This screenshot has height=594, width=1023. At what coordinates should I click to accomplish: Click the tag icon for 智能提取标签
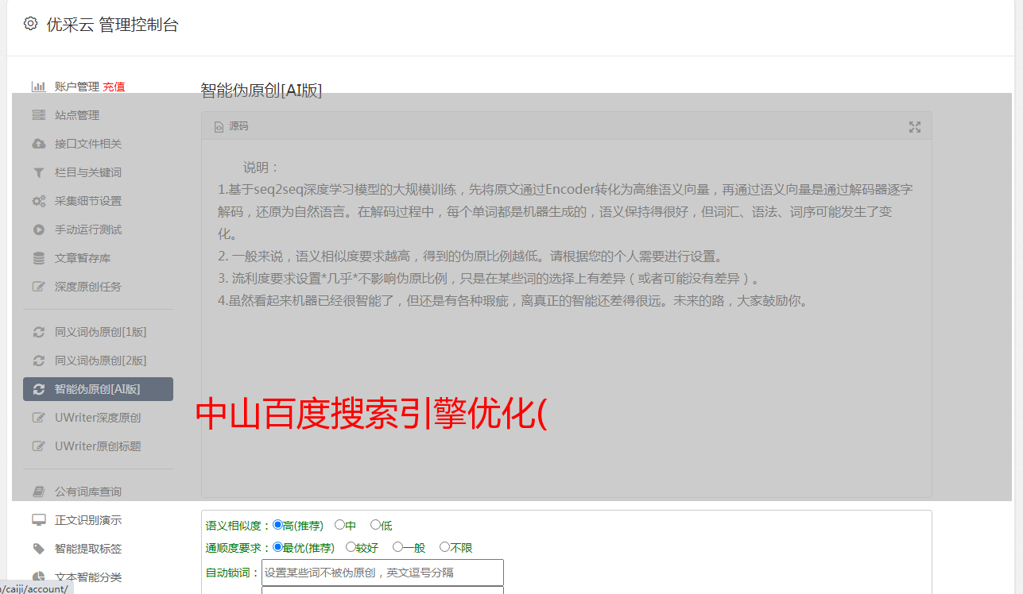38,549
